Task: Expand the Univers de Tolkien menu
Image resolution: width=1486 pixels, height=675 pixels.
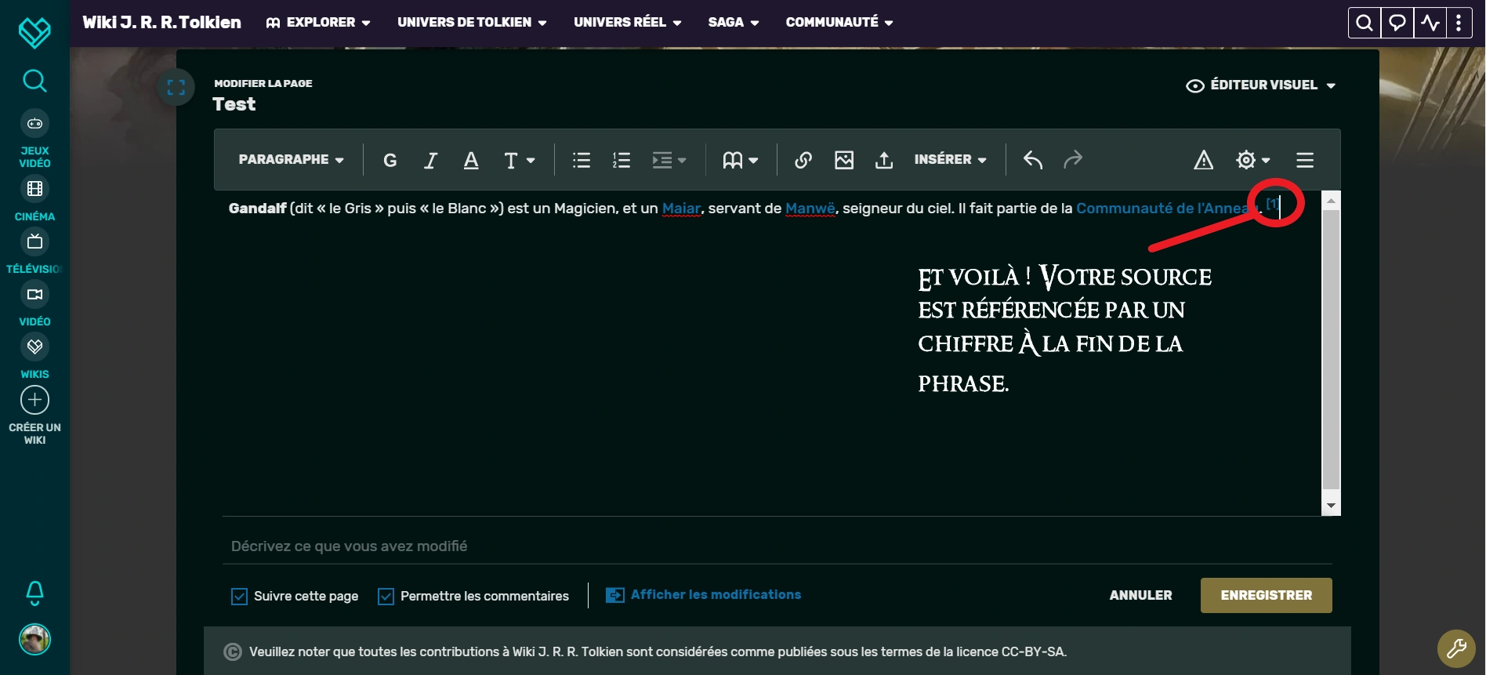Action: pos(472,23)
